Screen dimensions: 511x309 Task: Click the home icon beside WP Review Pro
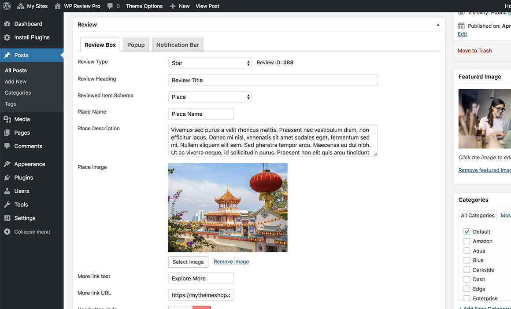pos(58,6)
